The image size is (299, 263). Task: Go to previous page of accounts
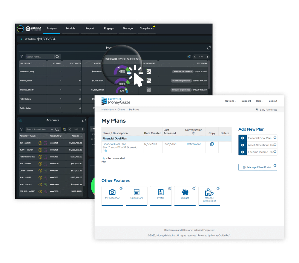(70, 129)
